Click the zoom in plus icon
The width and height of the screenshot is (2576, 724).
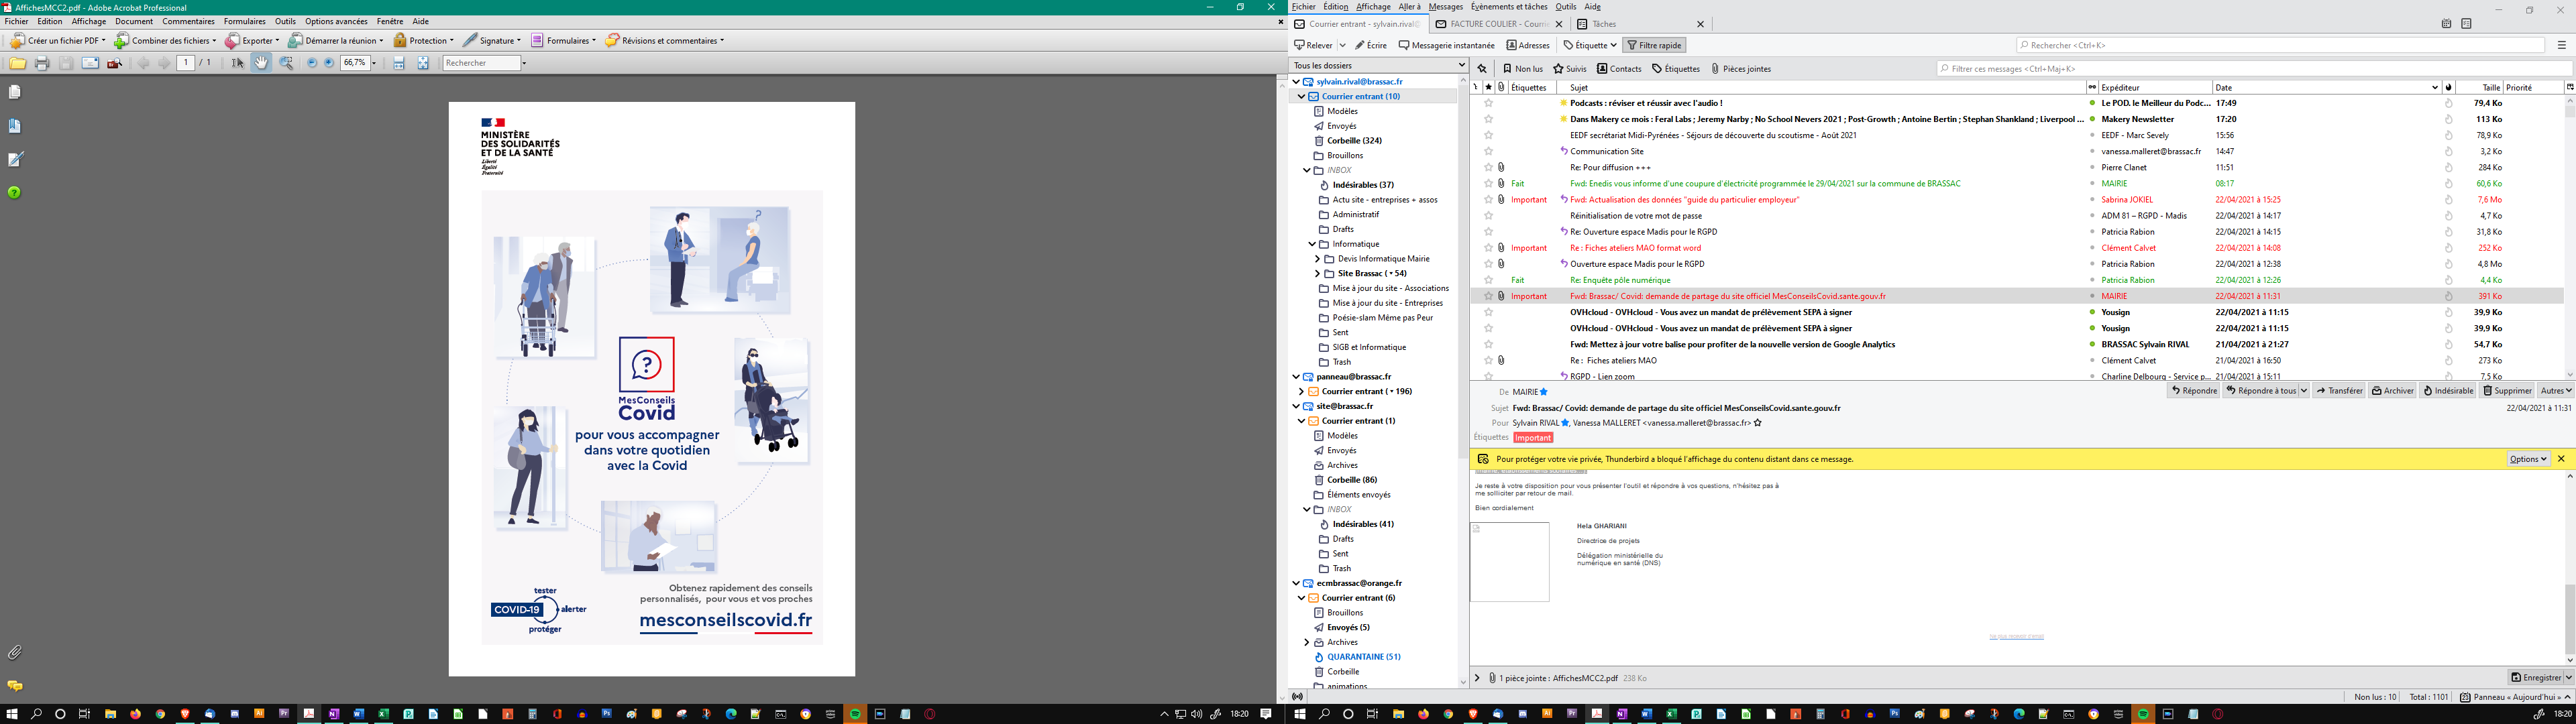click(329, 63)
